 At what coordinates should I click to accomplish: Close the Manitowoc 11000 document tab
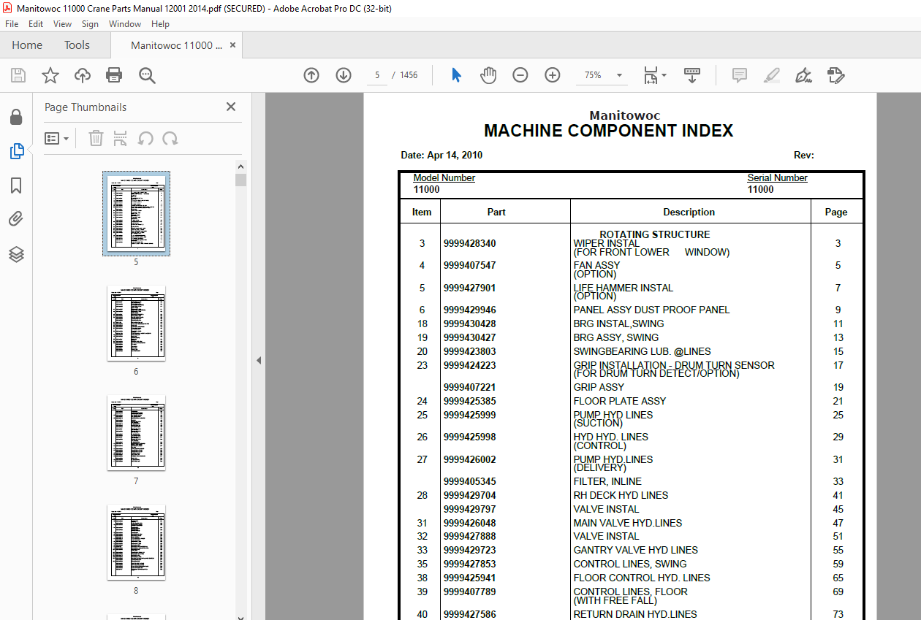coord(233,45)
